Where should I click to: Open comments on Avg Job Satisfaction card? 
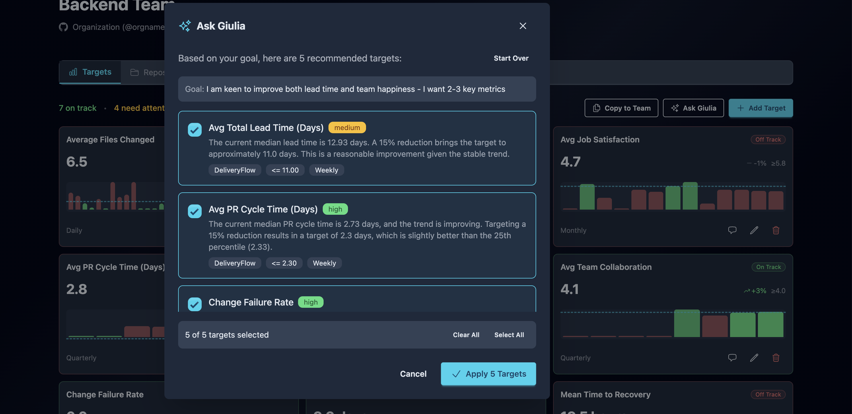point(732,230)
